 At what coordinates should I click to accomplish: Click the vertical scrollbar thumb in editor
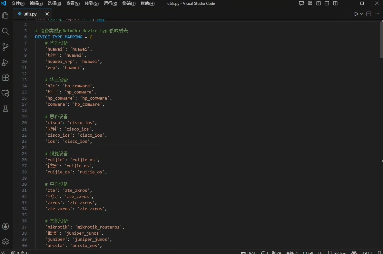(x=381, y=39)
